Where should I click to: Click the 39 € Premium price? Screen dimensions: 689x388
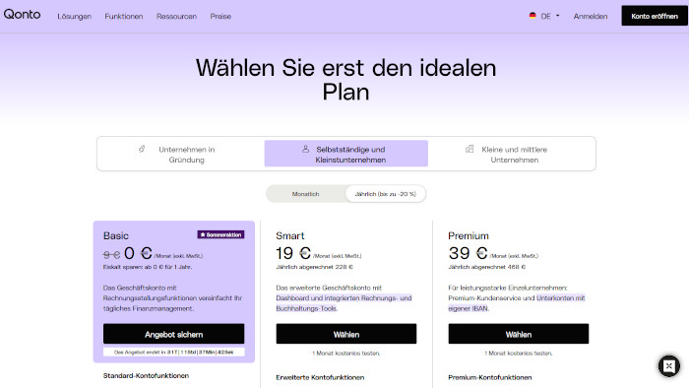pyautogui.click(x=468, y=253)
